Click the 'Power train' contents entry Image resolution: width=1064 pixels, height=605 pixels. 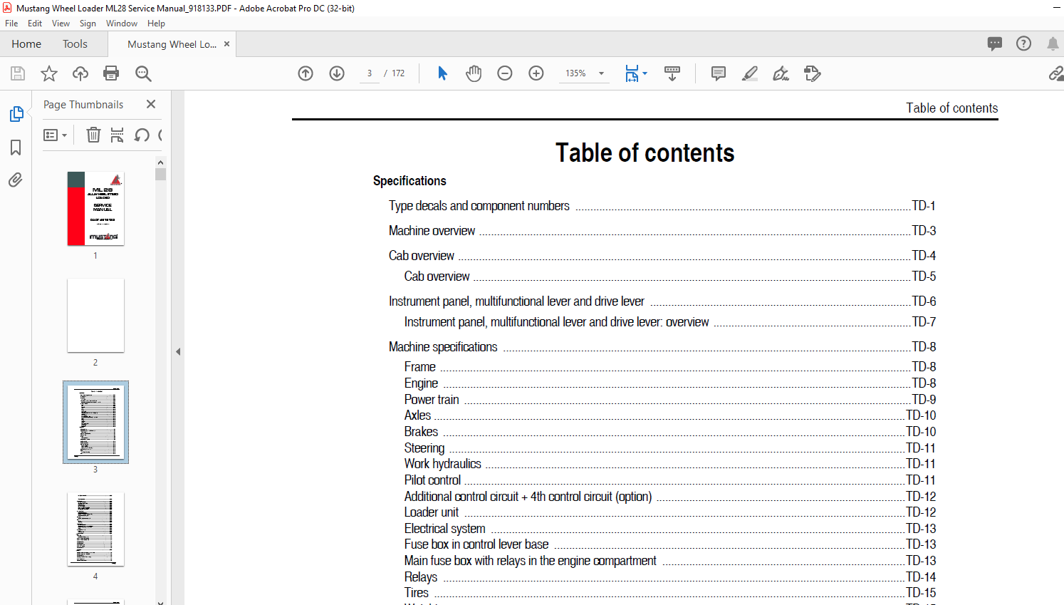click(x=432, y=400)
